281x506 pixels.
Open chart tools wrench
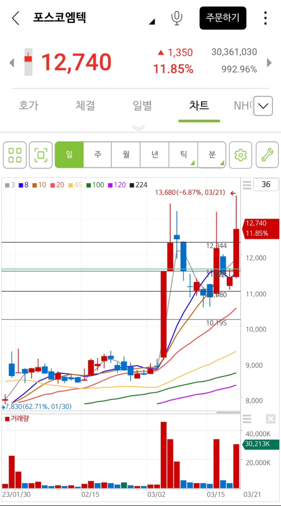[x=267, y=155]
